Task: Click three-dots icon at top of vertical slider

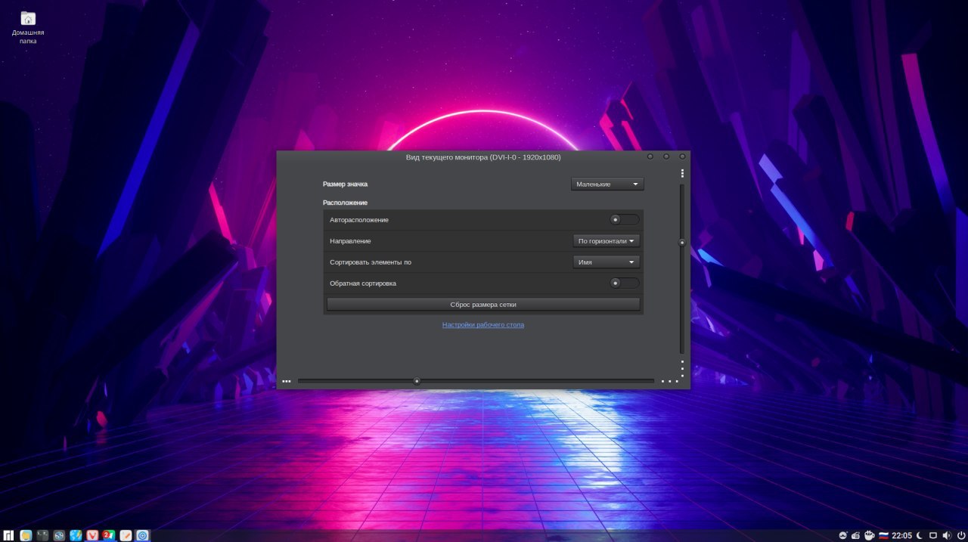Action: 682,173
